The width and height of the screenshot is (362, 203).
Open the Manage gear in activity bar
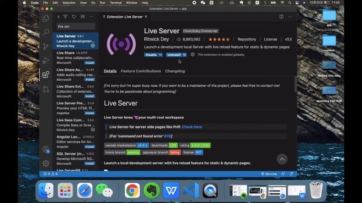(x=46, y=164)
